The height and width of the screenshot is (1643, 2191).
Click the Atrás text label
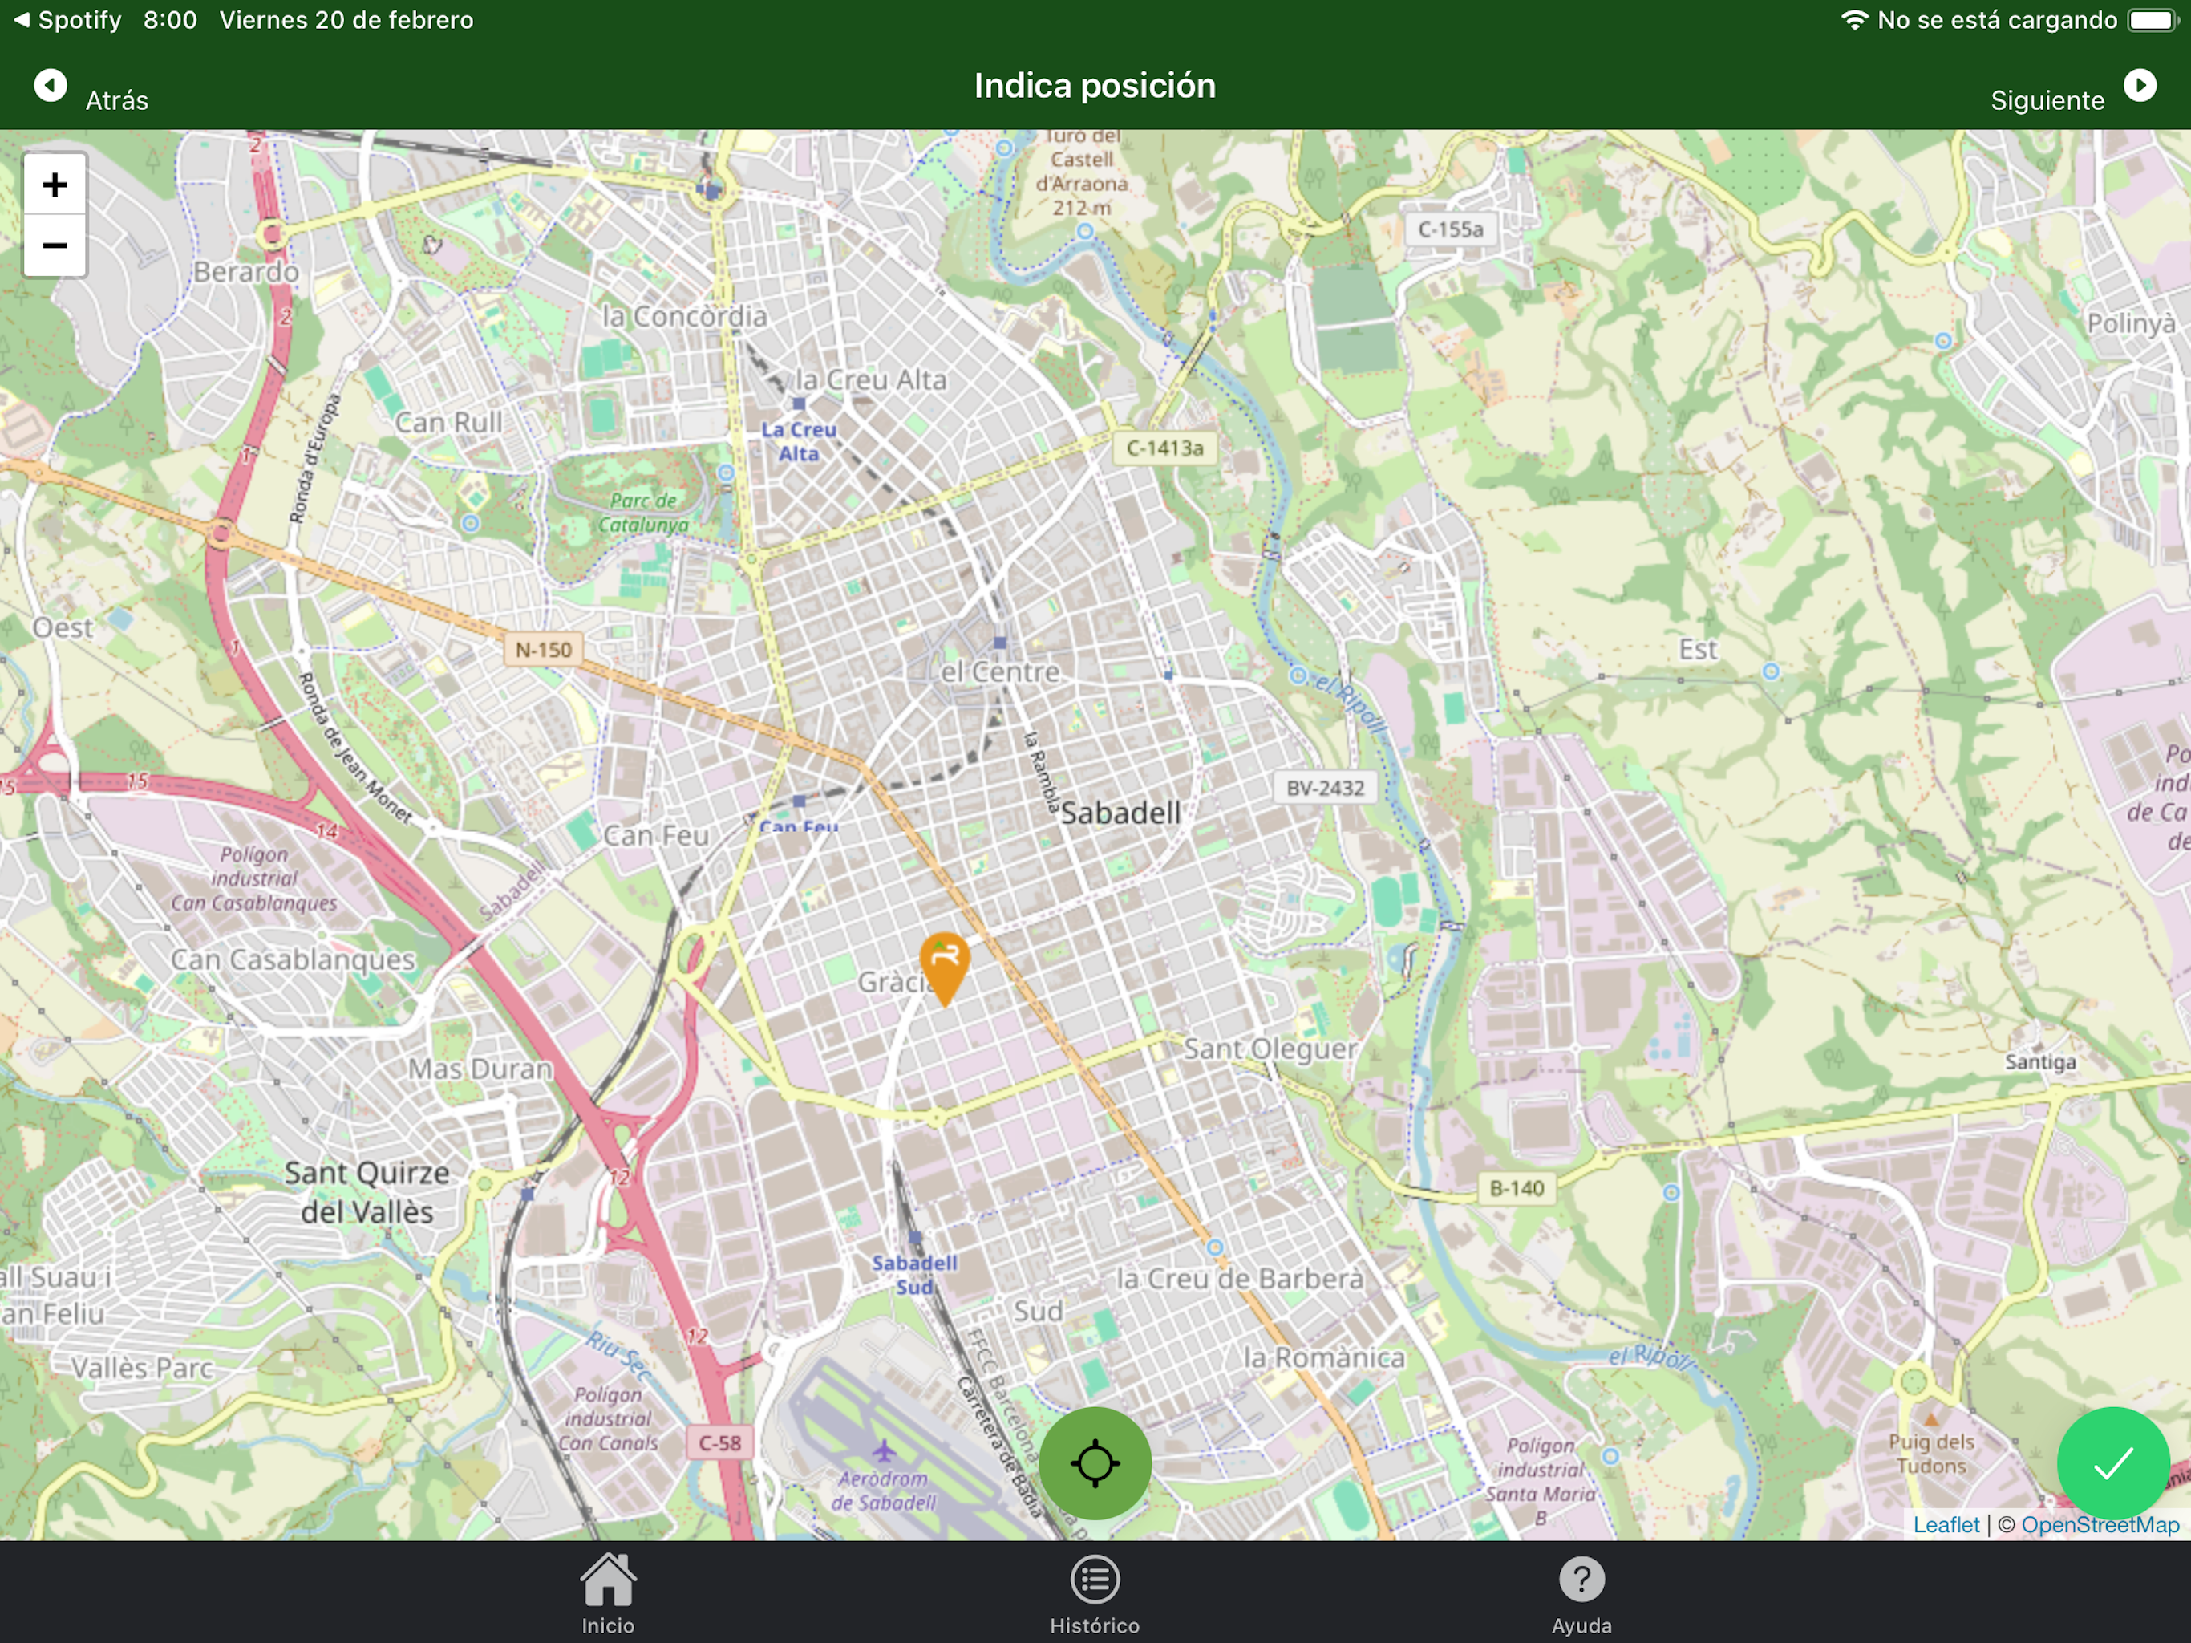coord(117,100)
